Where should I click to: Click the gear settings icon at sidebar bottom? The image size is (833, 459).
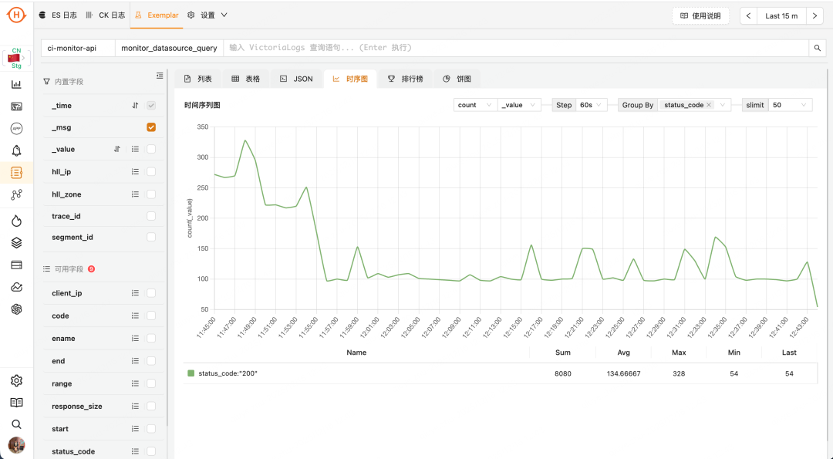pyautogui.click(x=16, y=381)
